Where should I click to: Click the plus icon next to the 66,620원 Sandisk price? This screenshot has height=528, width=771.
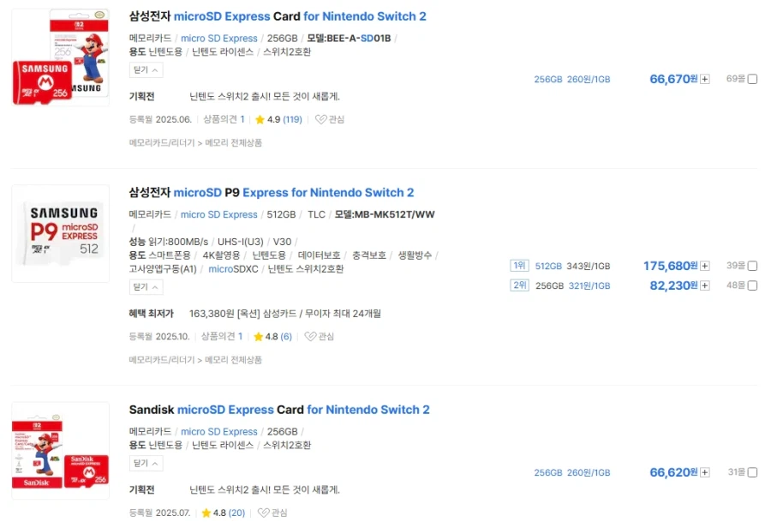pyautogui.click(x=704, y=472)
